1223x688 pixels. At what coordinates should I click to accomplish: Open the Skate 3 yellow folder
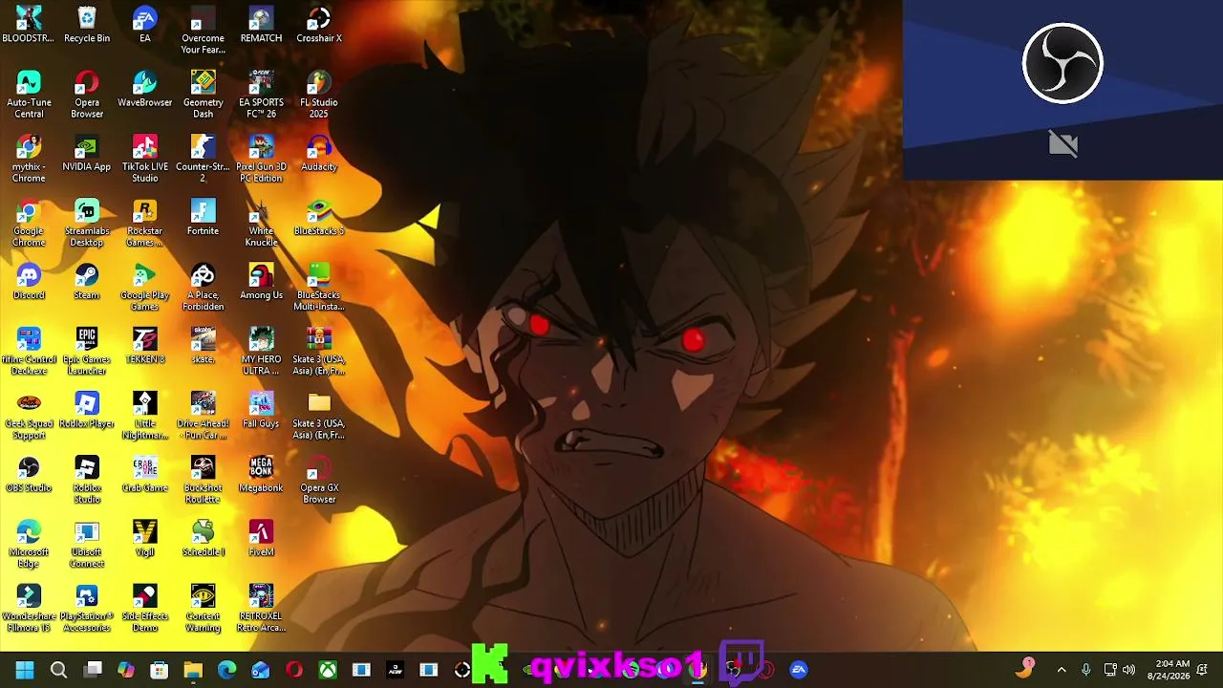tap(319, 415)
